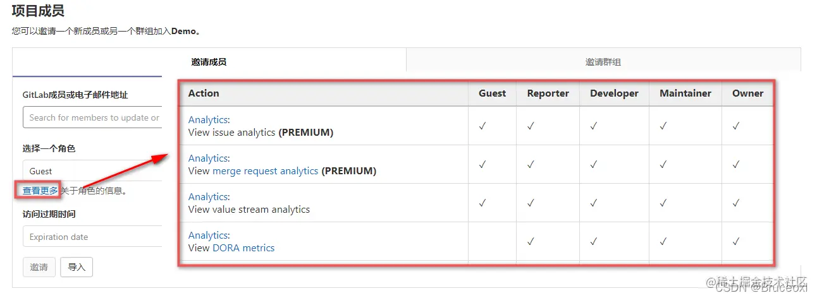Focus the Search for members input field
Screen dimensions: 817x298
point(92,117)
